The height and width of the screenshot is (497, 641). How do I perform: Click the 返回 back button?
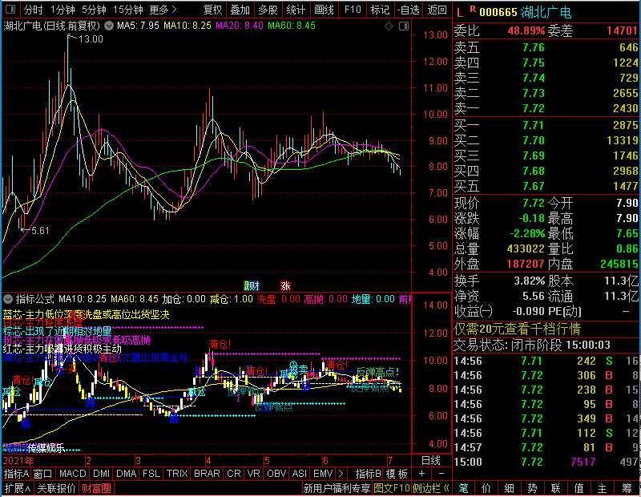pos(437,10)
